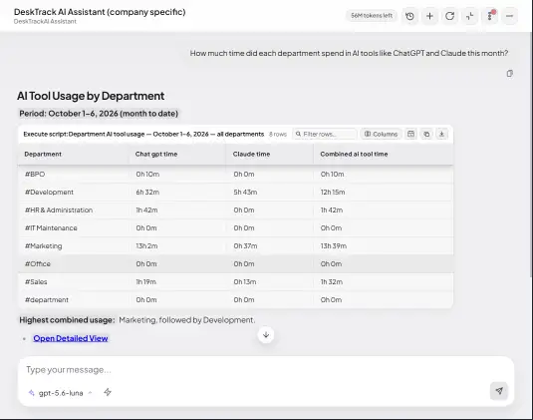Open the gpt-5.6-luna model selector
The height and width of the screenshot is (420, 533).
61,393
